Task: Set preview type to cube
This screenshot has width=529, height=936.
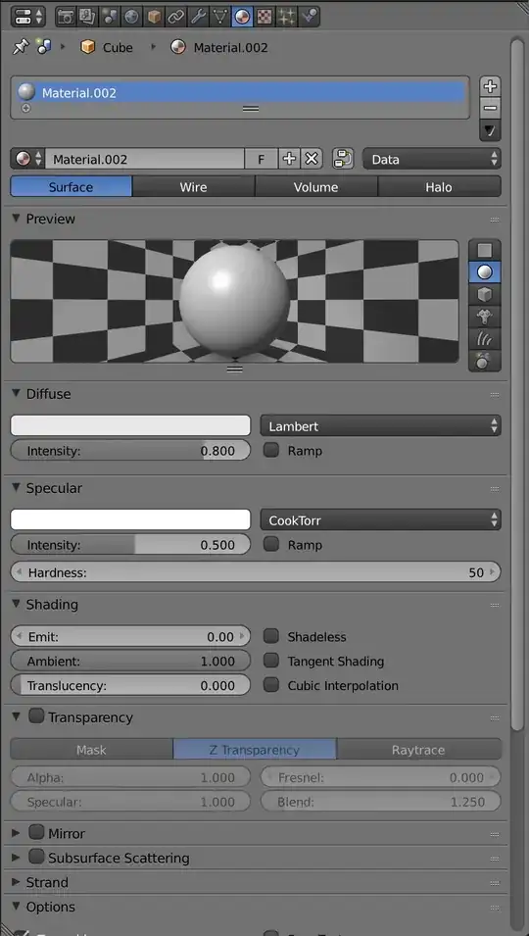Action: 485,294
